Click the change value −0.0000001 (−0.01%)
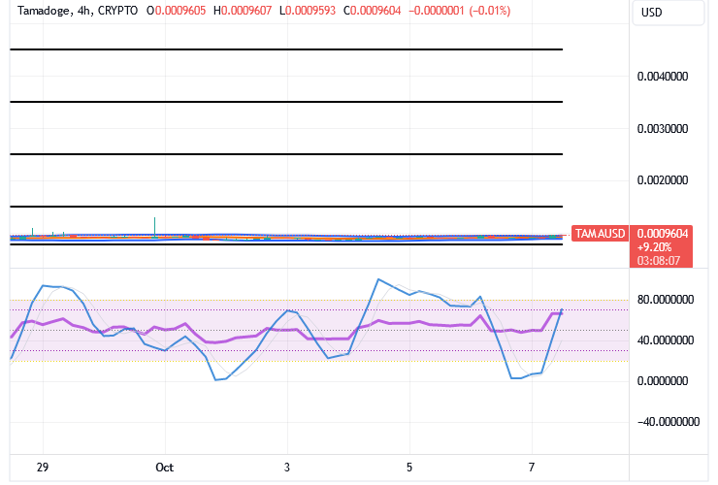The image size is (718, 485). point(459,11)
